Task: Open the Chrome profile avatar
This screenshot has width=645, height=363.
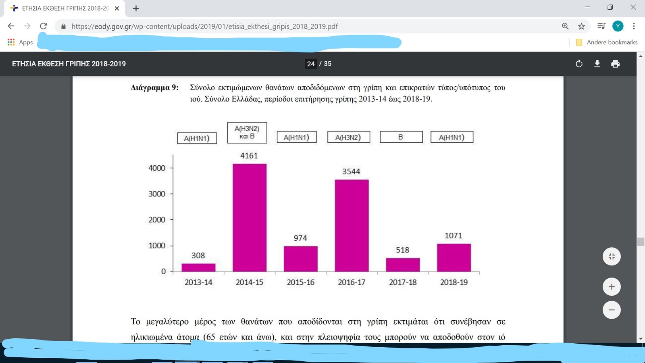Action: pyautogui.click(x=618, y=26)
